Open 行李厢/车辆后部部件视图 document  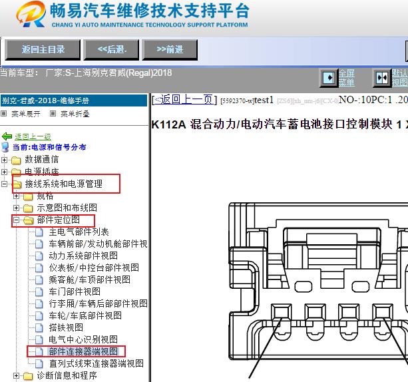pyautogui.click(x=98, y=303)
